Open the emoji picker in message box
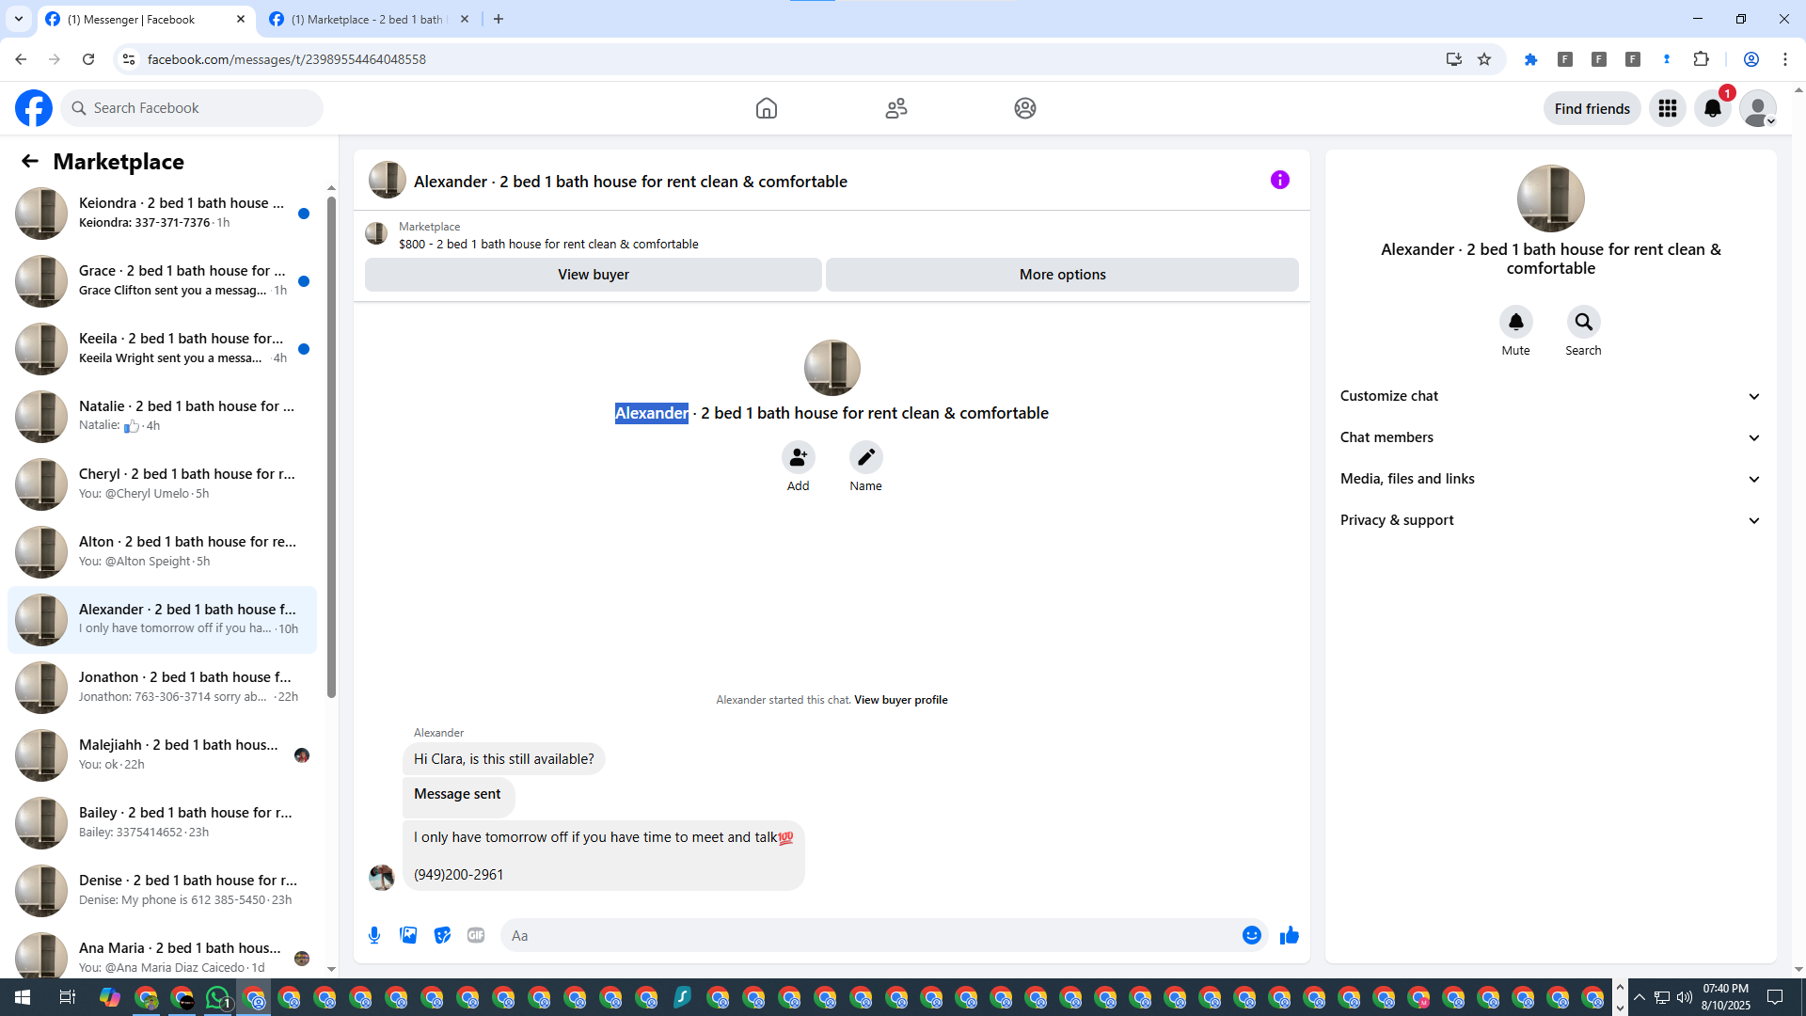This screenshot has height=1016, width=1806. click(1251, 935)
